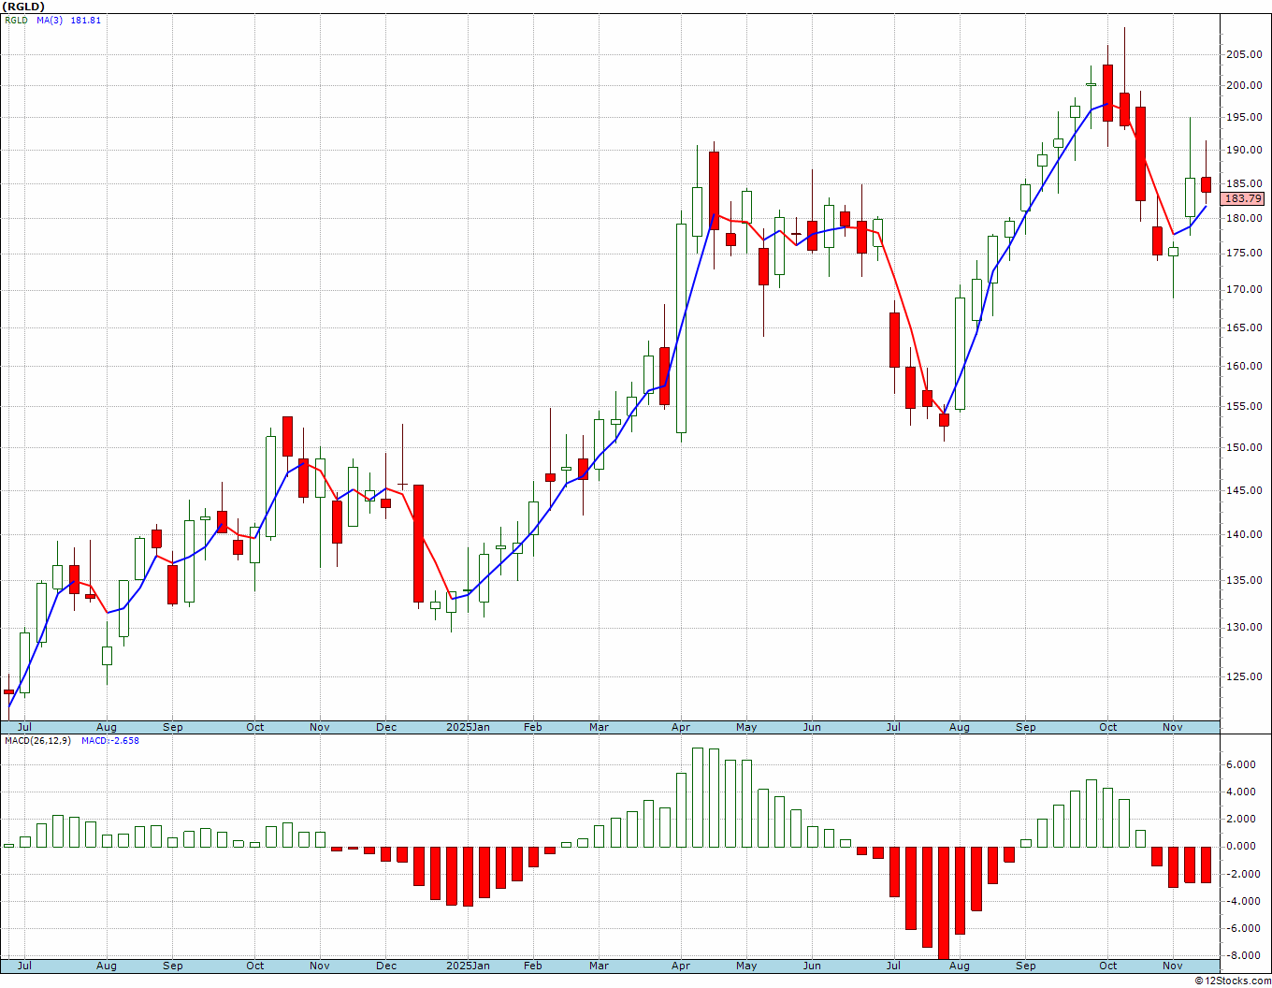This screenshot has width=1272, height=988.
Task: Click the 181.81 moving average value
Action: click(86, 20)
